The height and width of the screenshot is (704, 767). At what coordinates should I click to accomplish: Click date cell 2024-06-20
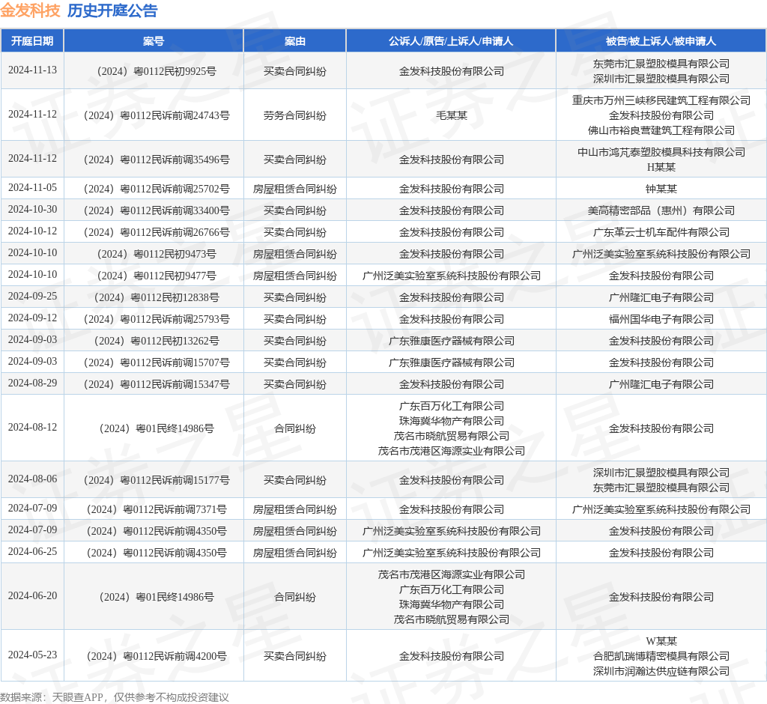(x=32, y=595)
